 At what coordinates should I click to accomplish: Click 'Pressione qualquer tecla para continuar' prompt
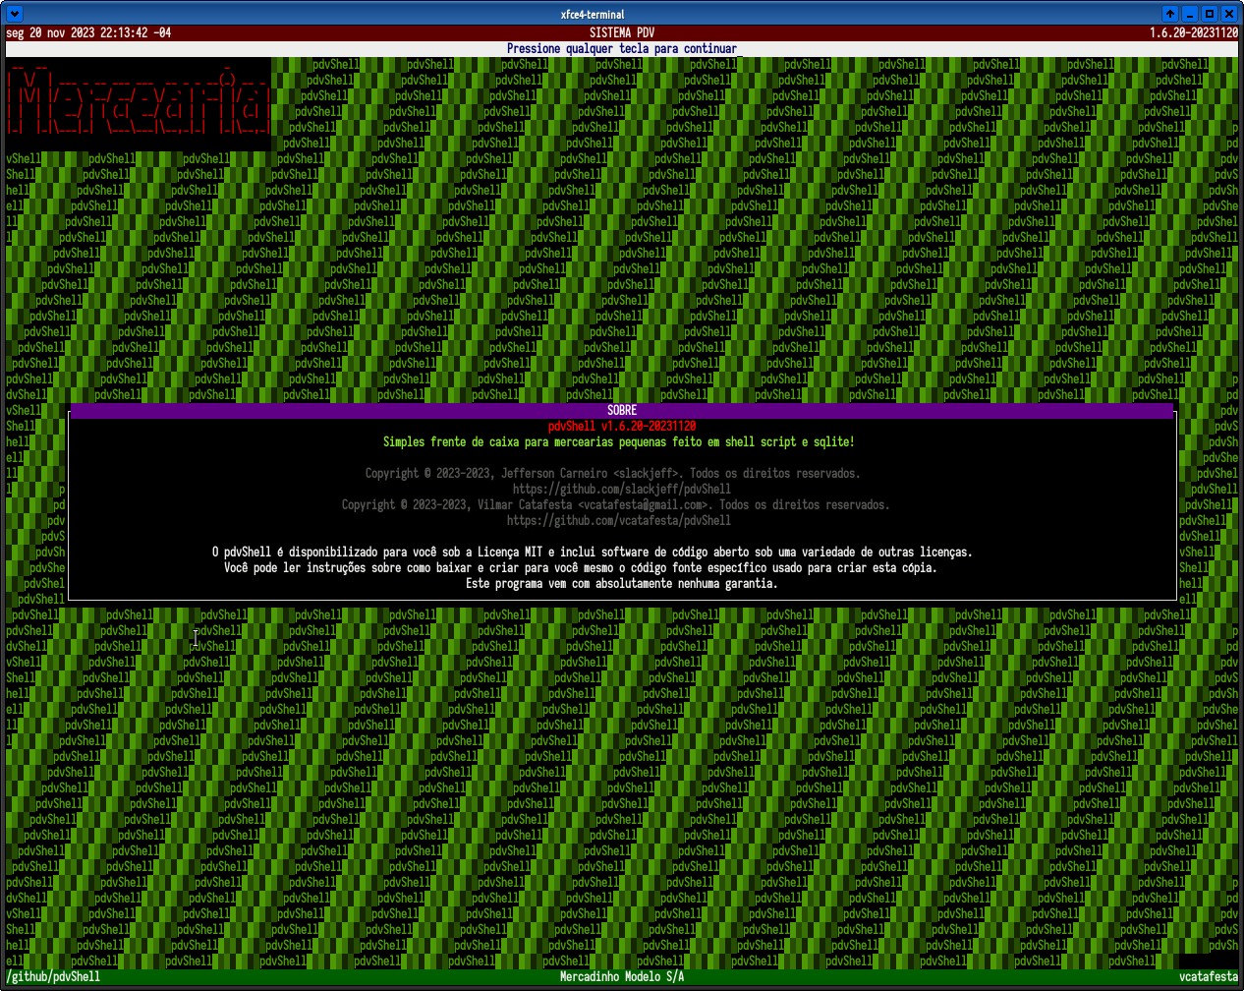(622, 48)
